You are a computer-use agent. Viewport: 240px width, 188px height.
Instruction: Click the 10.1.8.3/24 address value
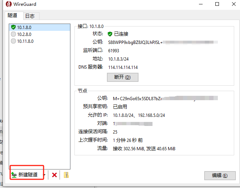[x=118, y=59]
